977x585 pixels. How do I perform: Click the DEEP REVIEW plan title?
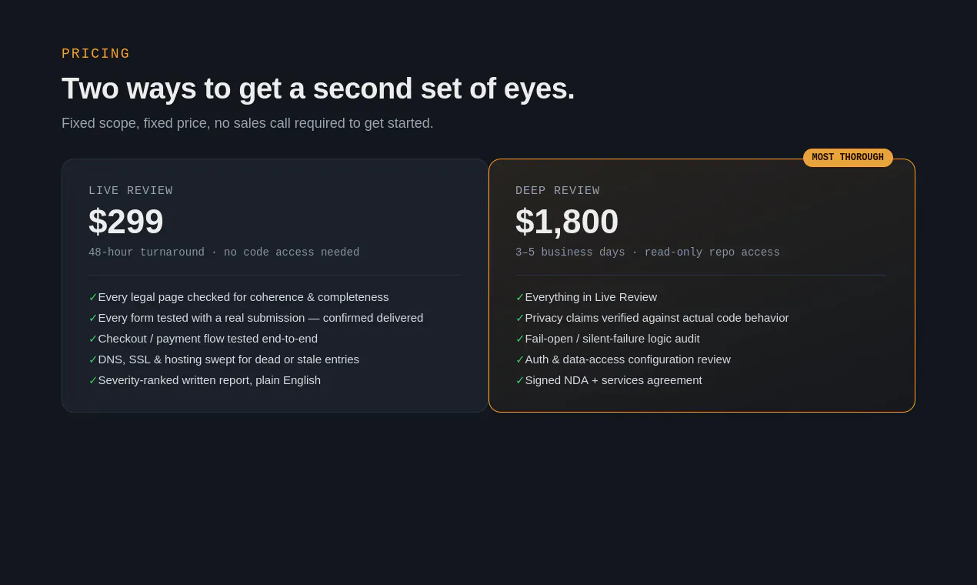click(558, 191)
